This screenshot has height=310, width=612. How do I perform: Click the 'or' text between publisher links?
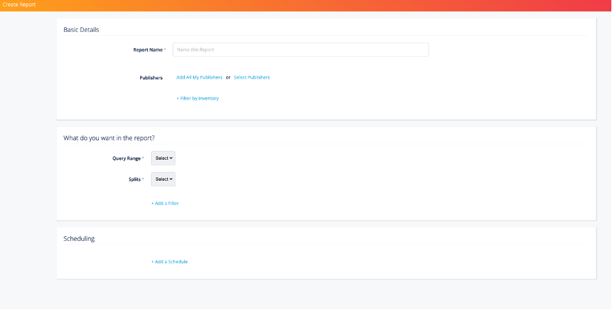(228, 78)
